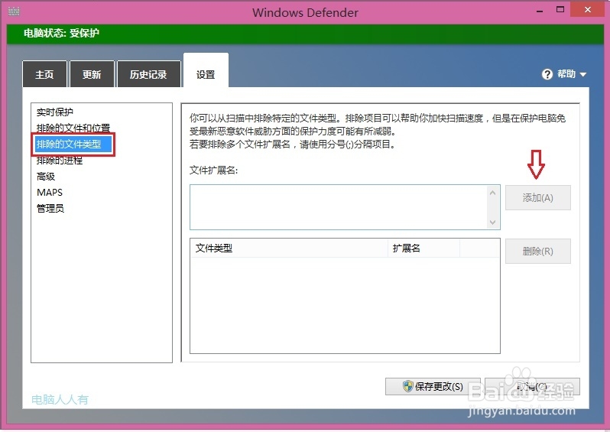
Task: Open the 主页 tab
Action: (x=45, y=74)
